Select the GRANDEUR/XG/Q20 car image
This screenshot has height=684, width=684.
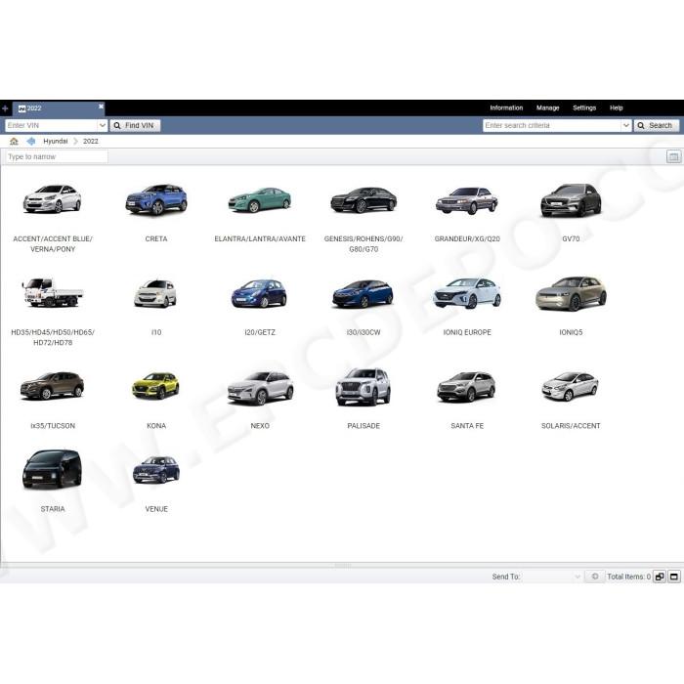point(467,200)
